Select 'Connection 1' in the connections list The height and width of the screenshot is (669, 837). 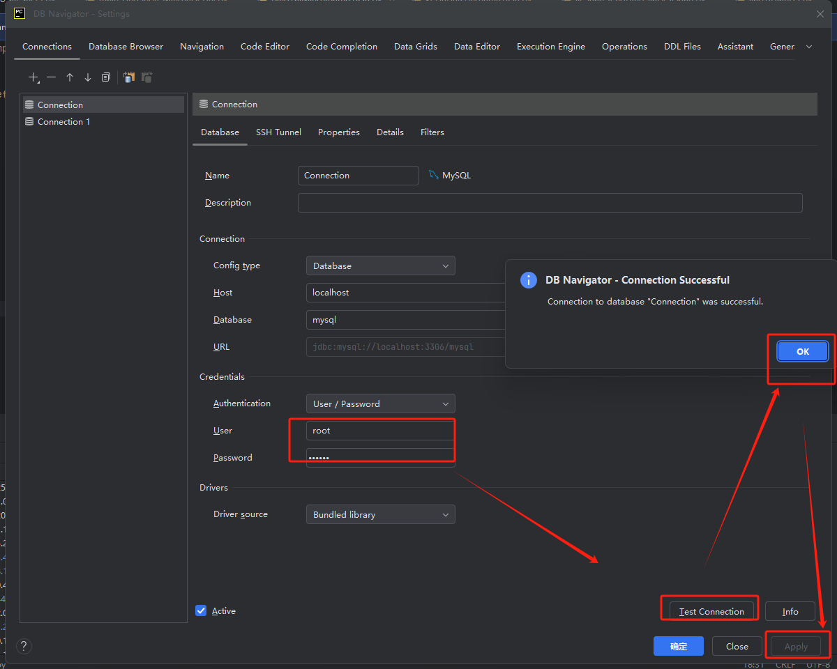click(x=103, y=122)
